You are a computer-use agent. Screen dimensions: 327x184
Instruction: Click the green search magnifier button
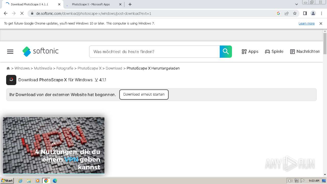(x=226, y=52)
